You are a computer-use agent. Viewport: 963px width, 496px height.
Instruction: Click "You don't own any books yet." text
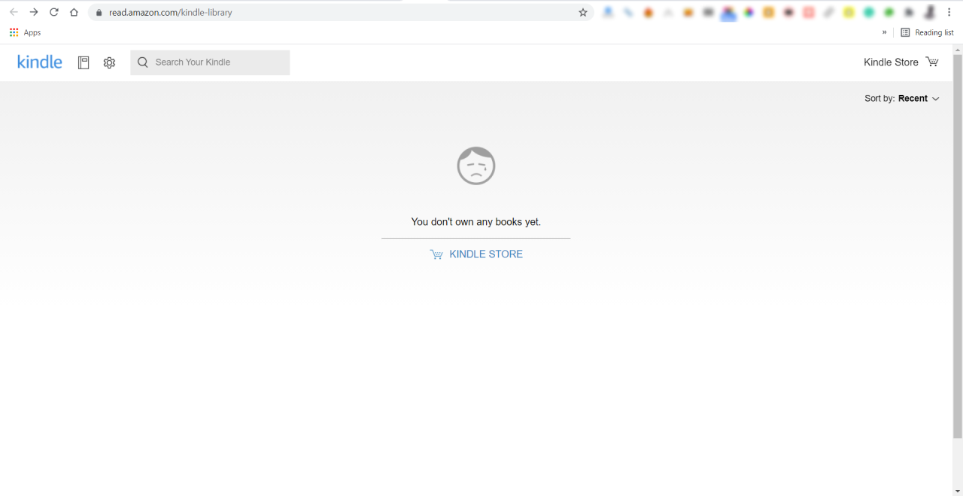[476, 222]
